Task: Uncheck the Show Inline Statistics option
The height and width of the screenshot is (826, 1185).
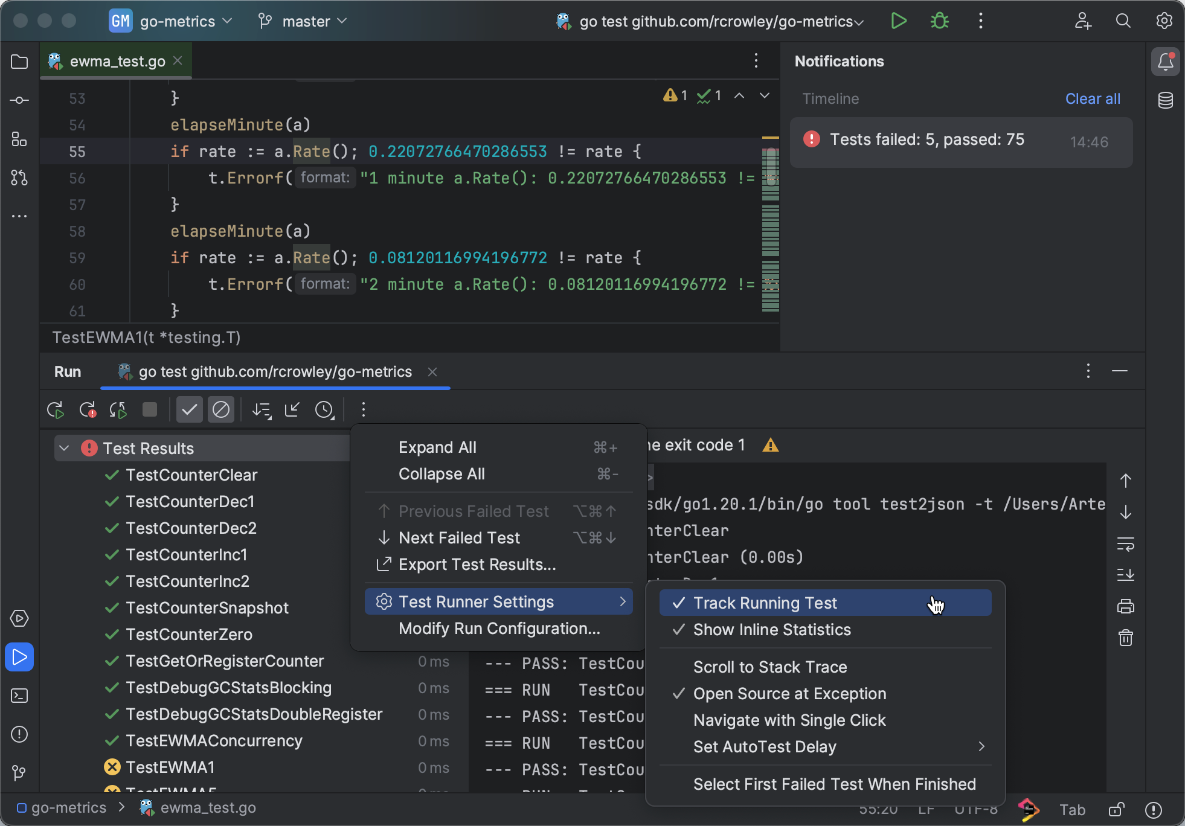Action: (771, 630)
